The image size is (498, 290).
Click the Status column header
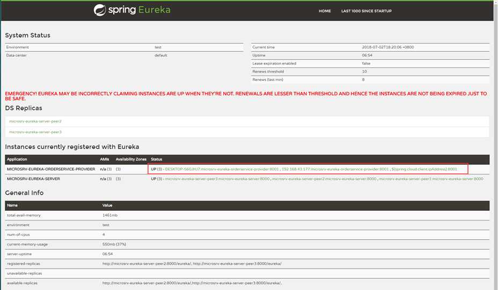coord(157,159)
